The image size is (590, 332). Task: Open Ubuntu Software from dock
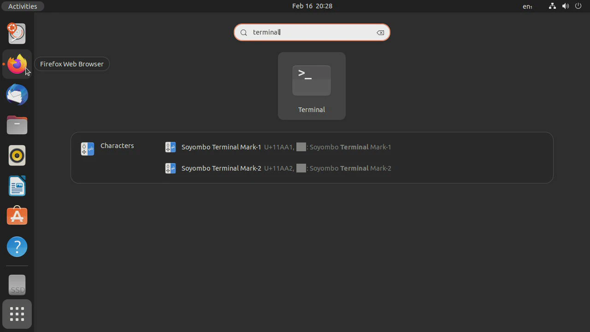[x=17, y=216]
